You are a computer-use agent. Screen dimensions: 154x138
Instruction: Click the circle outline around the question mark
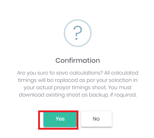pyautogui.click(x=78, y=33)
